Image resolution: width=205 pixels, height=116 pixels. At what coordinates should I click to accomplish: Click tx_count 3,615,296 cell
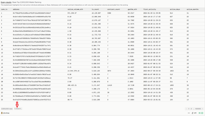[96, 100]
